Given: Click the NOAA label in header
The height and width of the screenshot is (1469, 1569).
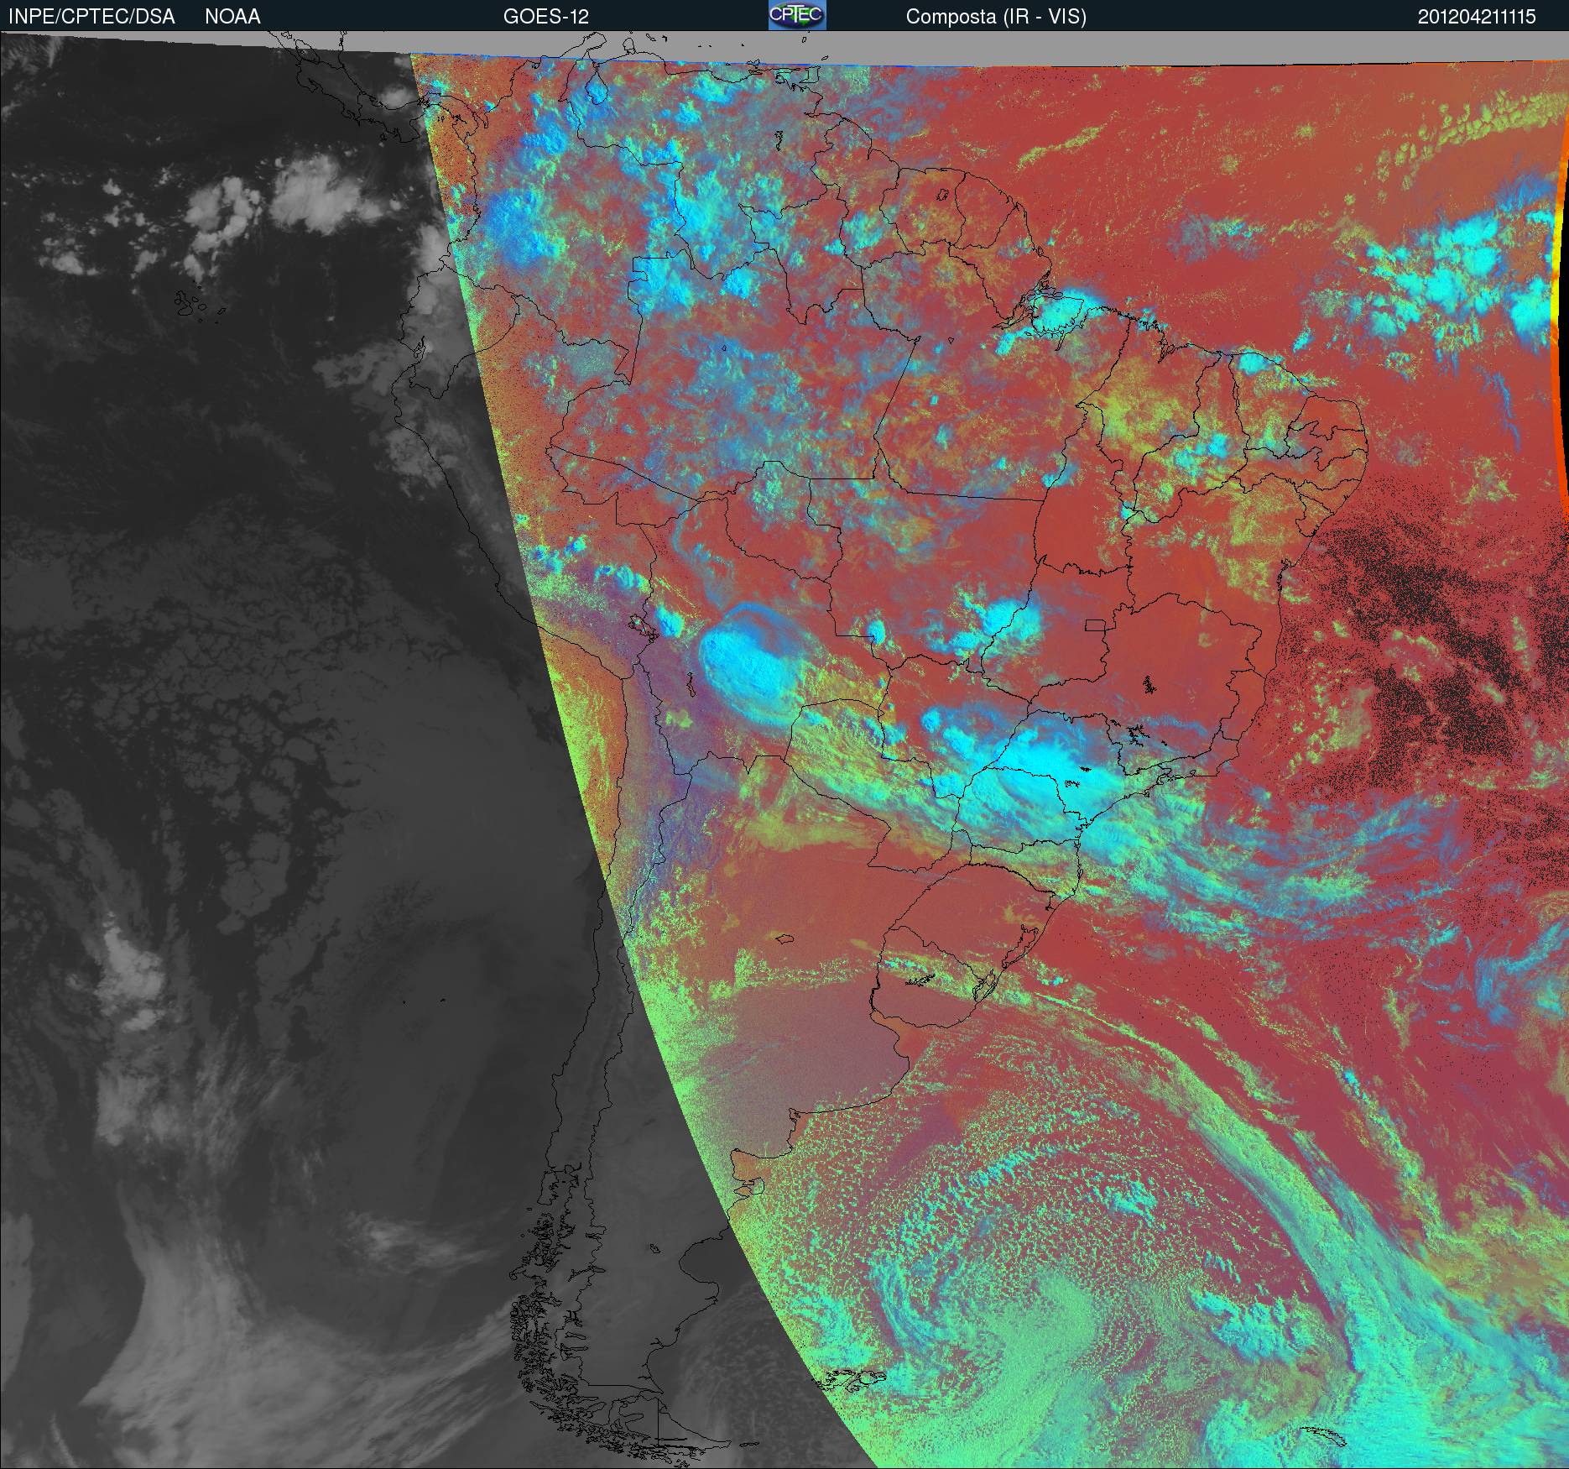Looking at the screenshot, I should coord(232,17).
